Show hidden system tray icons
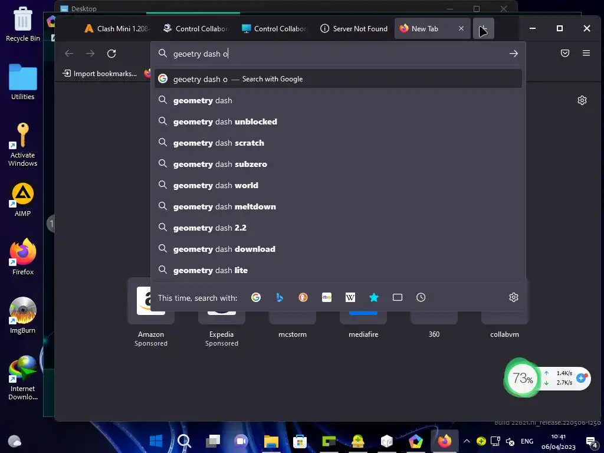Viewport: 604px width, 453px height. click(467, 441)
